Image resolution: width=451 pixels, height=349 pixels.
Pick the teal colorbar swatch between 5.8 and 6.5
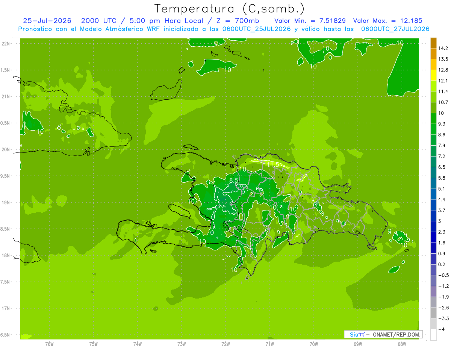[x=433, y=172]
